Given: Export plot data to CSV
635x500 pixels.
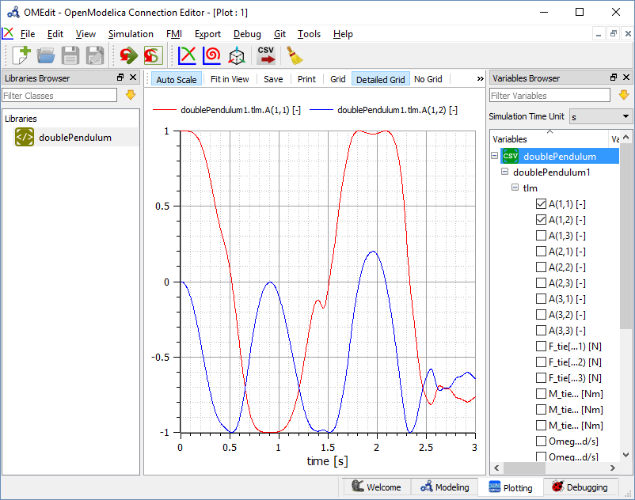Looking at the screenshot, I should [265, 55].
